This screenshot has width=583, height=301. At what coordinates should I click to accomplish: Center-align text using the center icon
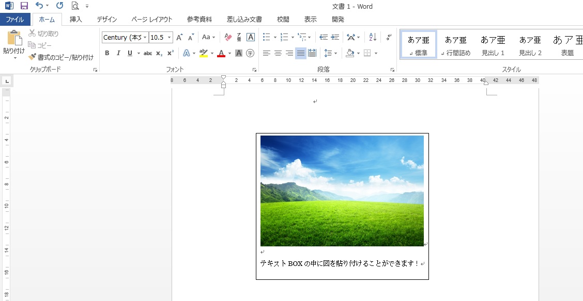coord(278,53)
